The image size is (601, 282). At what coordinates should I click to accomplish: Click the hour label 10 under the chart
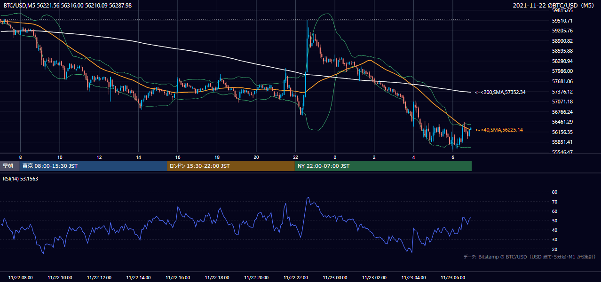[60, 157]
